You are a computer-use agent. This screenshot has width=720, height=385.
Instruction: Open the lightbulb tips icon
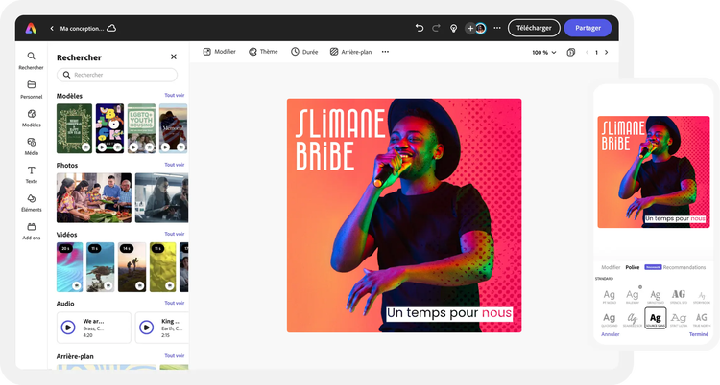click(453, 29)
